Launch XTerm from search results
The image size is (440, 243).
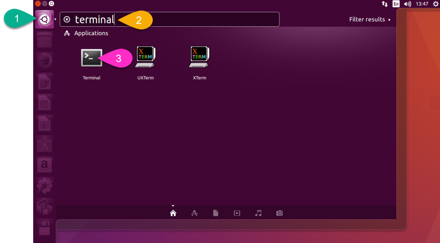pos(199,57)
